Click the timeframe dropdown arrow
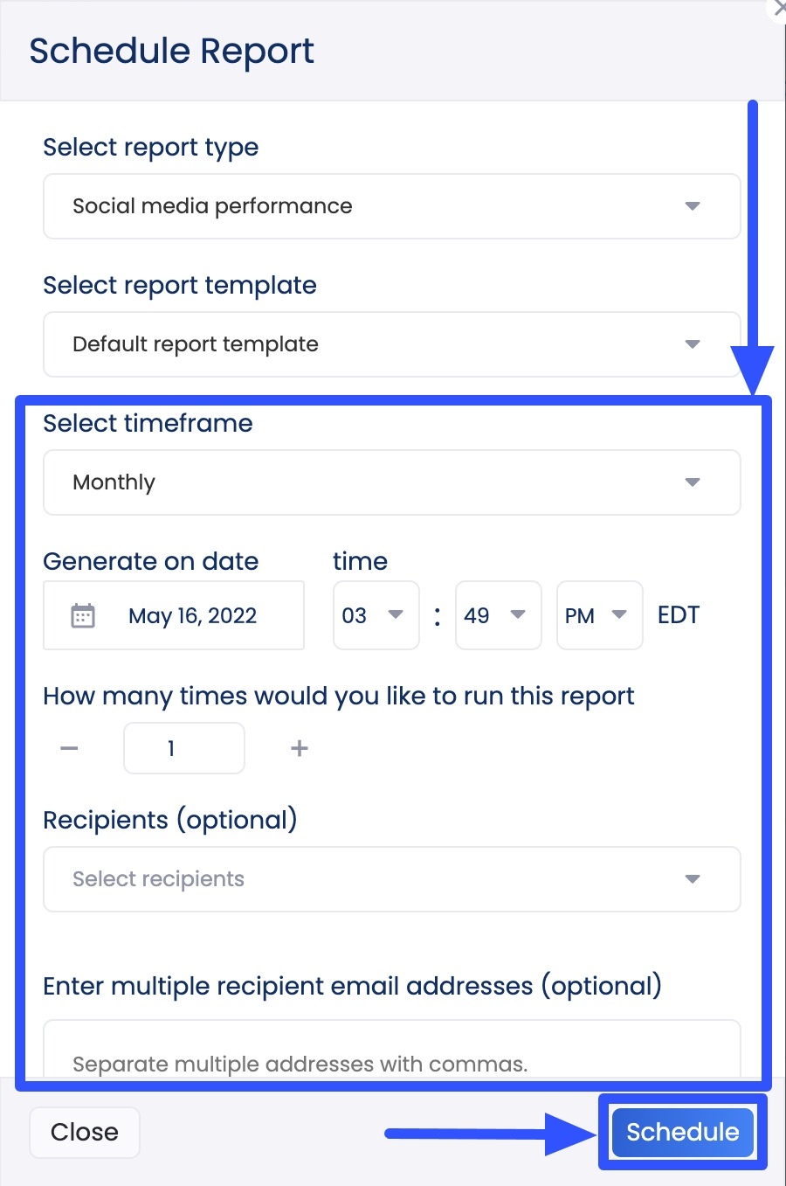786x1186 pixels. coord(692,482)
